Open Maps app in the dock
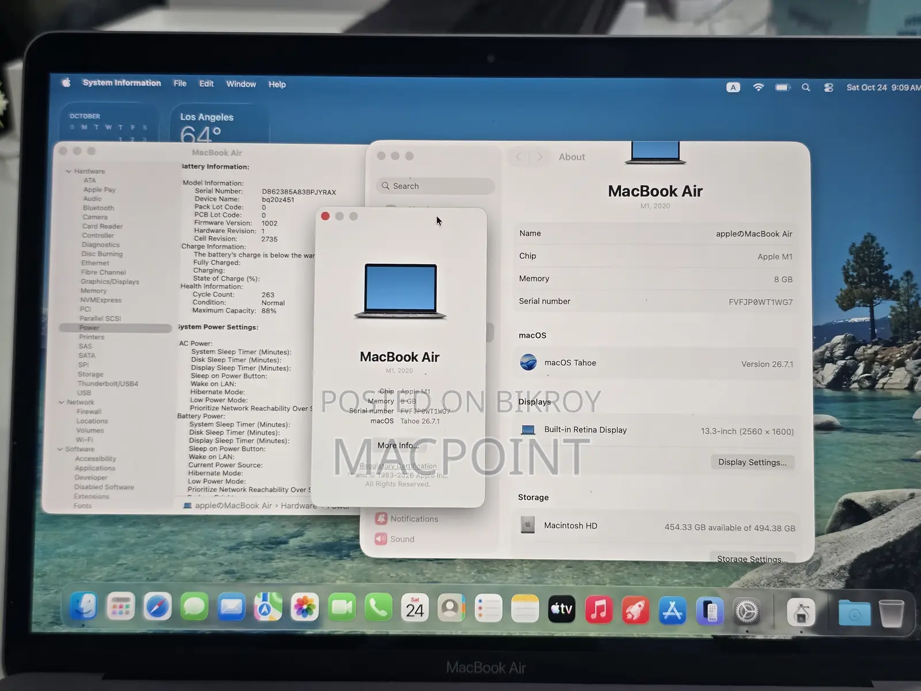The height and width of the screenshot is (691, 921). [268, 608]
